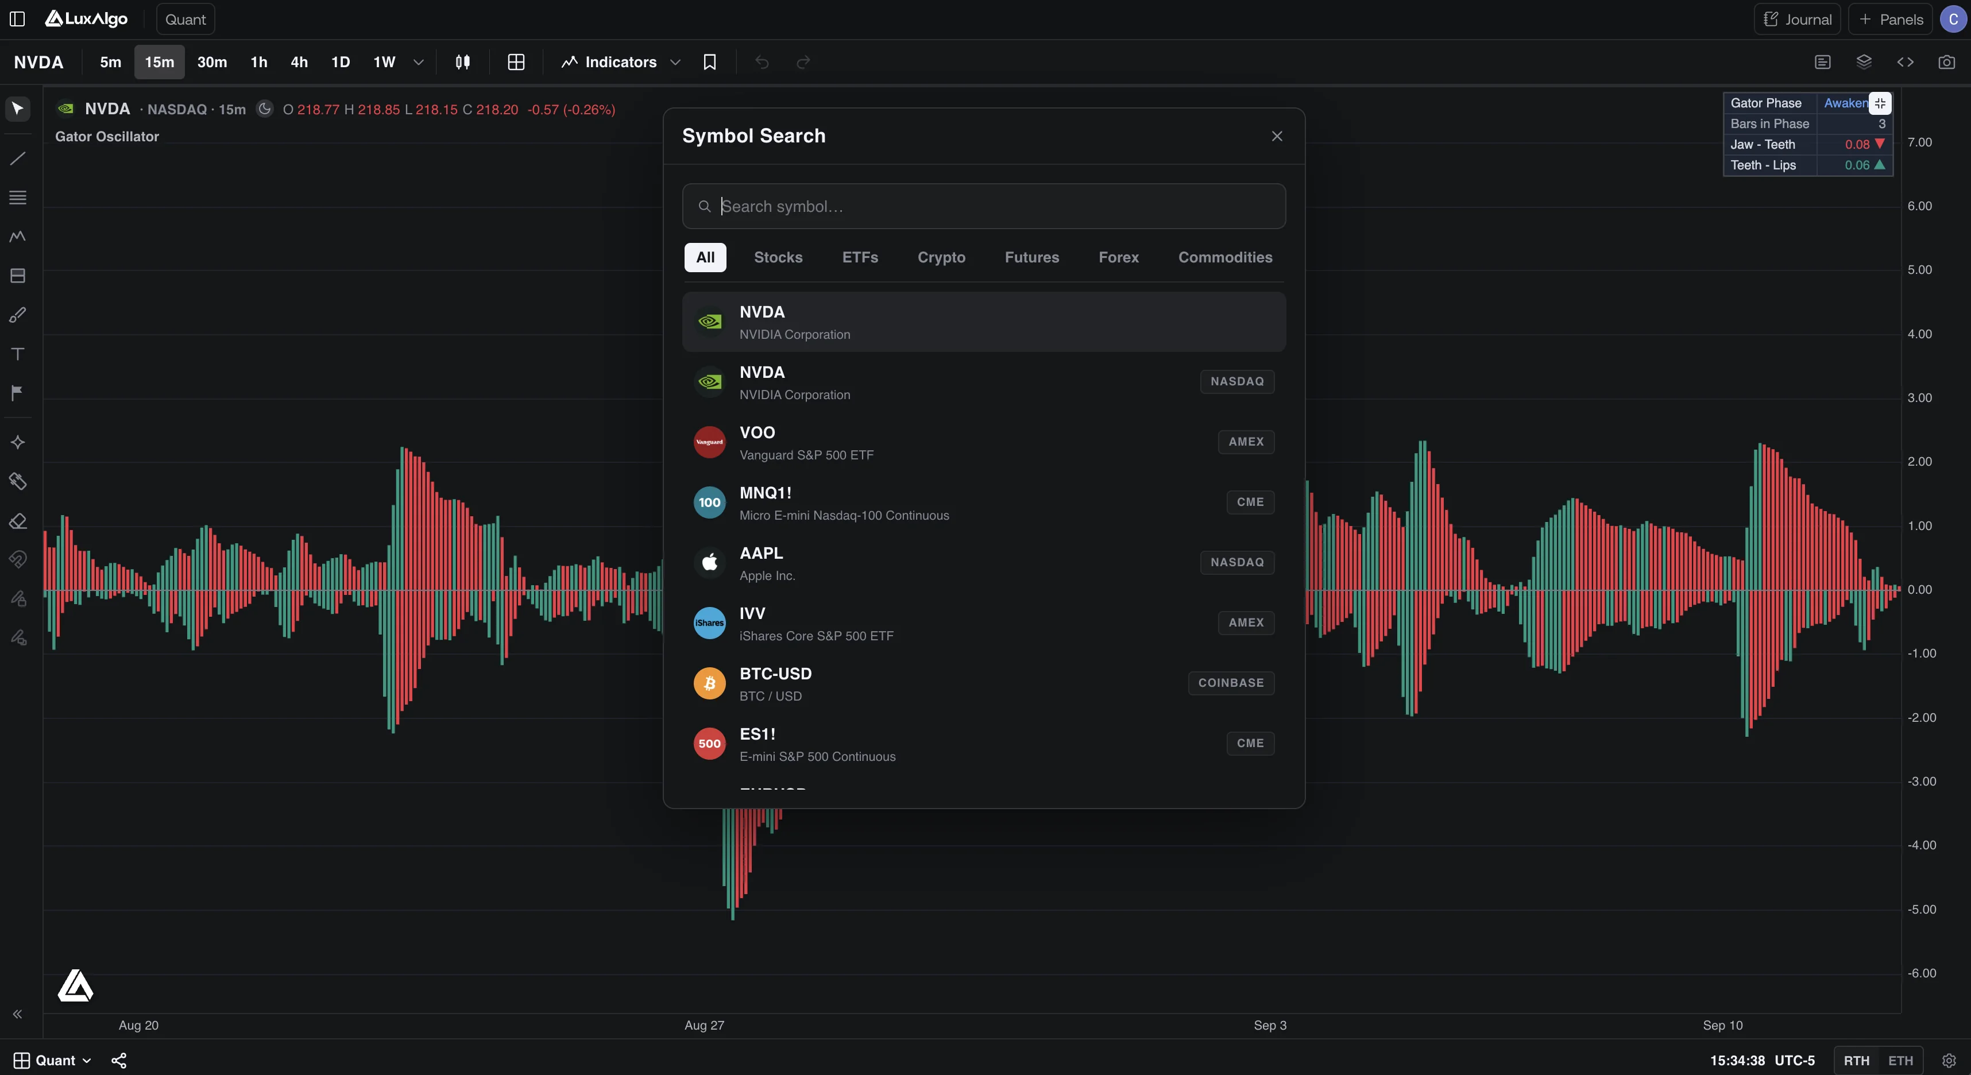Toggle hide drawings tool
This screenshot has height=1075, width=1971.
point(18,637)
